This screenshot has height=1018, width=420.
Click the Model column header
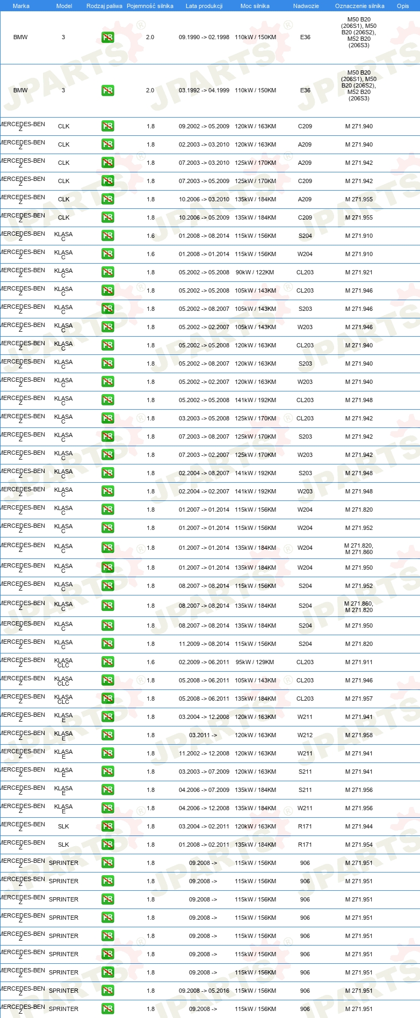[64, 6]
